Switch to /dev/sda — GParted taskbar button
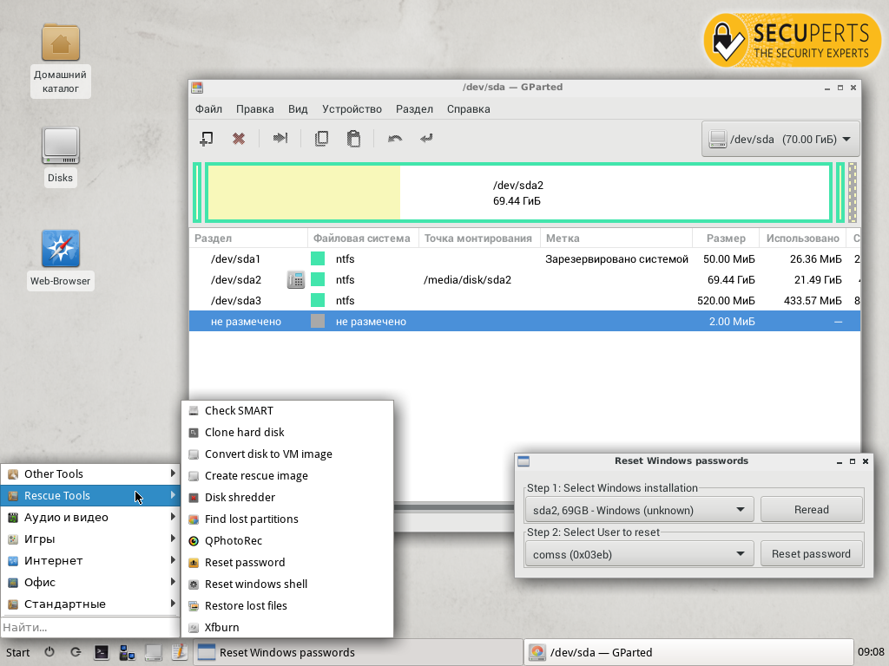This screenshot has width=889, height=666. click(688, 652)
